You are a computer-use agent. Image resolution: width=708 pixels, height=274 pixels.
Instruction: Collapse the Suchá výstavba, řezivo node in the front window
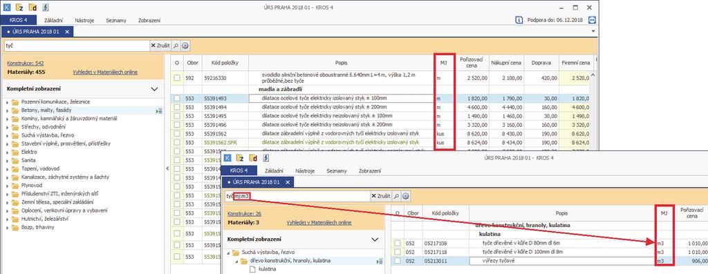[x=228, y=253]
